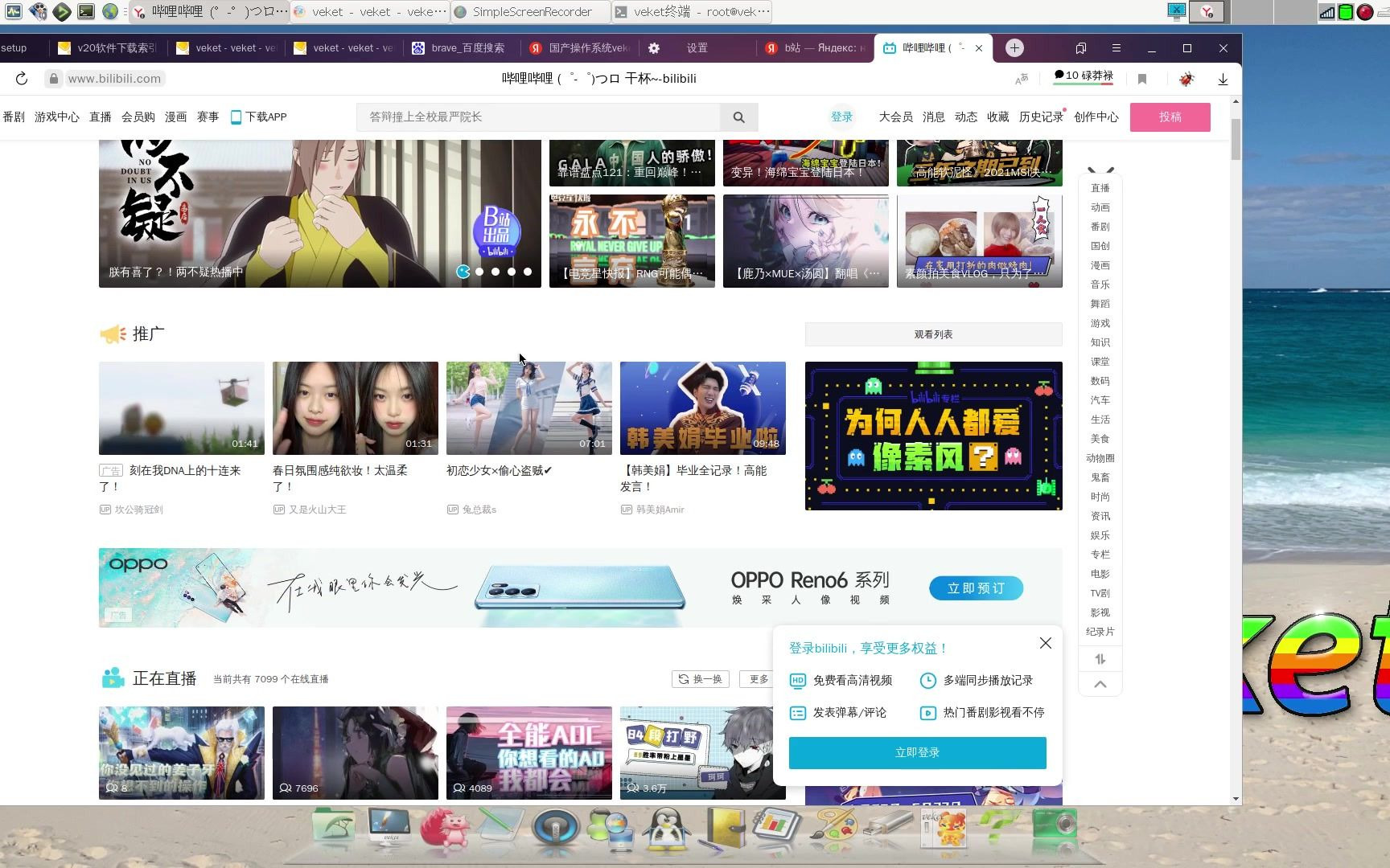The width and height of the screenshot is (1390, 868).
Task: Open the ladybug extension icon
Action: (1186, 79)
